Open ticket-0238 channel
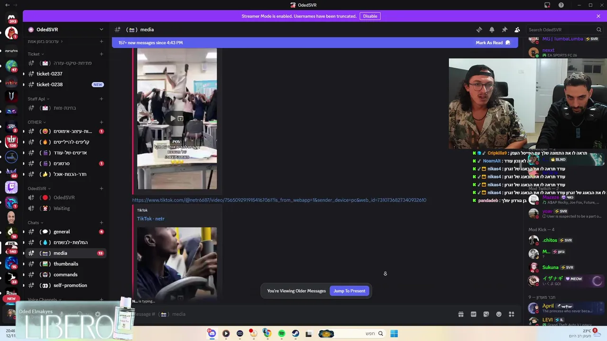607x341 pixels. (65, 84)
